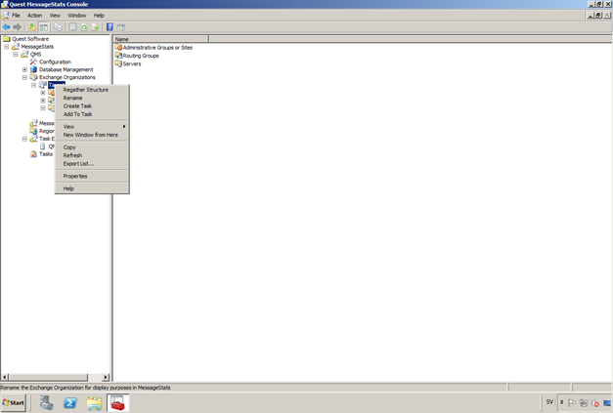Click the blue Back arrow in toolbar
The height and width of the screenshot is (413, 613).
[6, 27]
